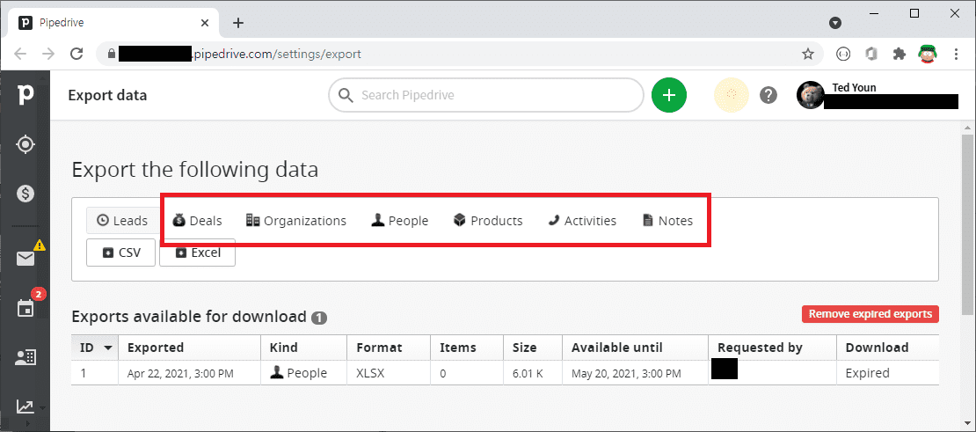Click Requested by column header

(773, 348)
